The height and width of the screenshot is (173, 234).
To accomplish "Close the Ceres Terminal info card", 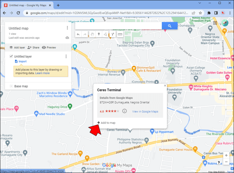I will pyautogui.click(x=165, y=85).
